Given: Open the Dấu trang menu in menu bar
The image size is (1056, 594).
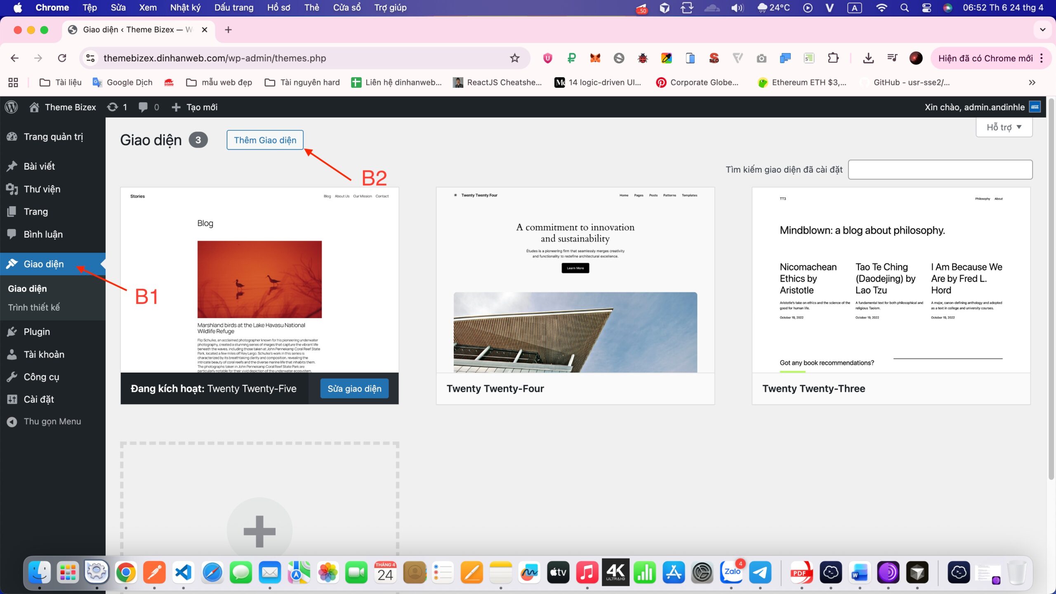Looking at the screenshot, I should 233,7.
